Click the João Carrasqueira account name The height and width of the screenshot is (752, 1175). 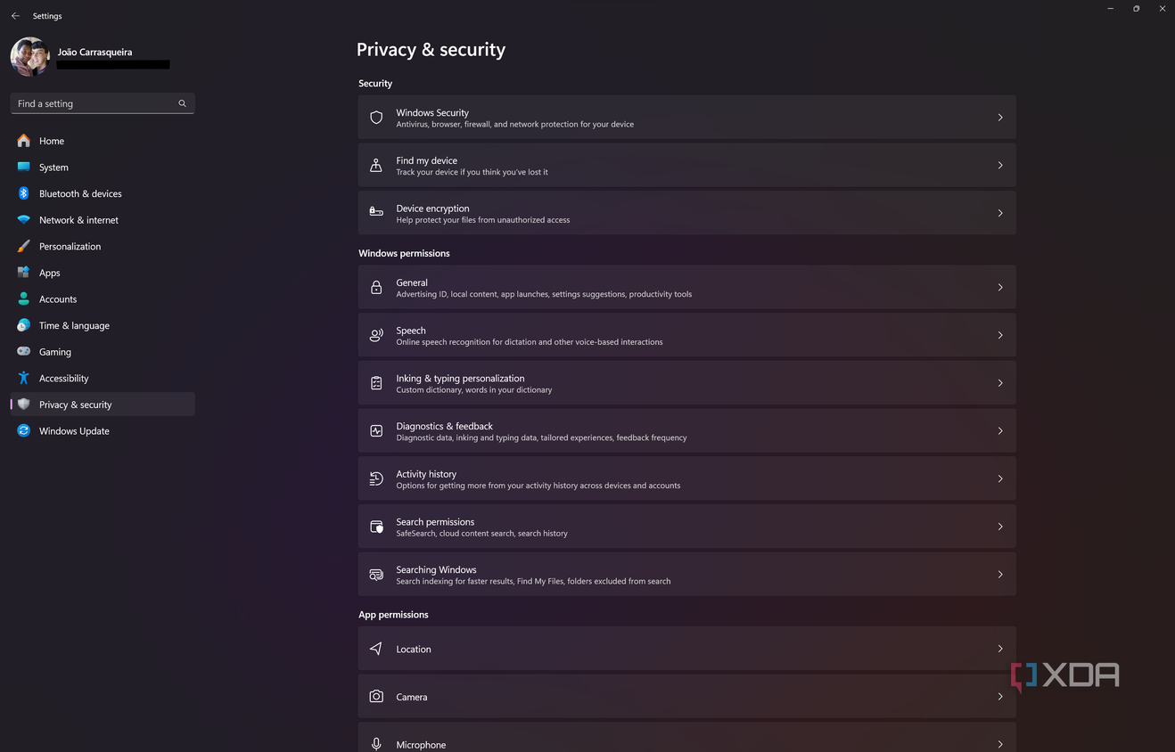coord(94,52)
